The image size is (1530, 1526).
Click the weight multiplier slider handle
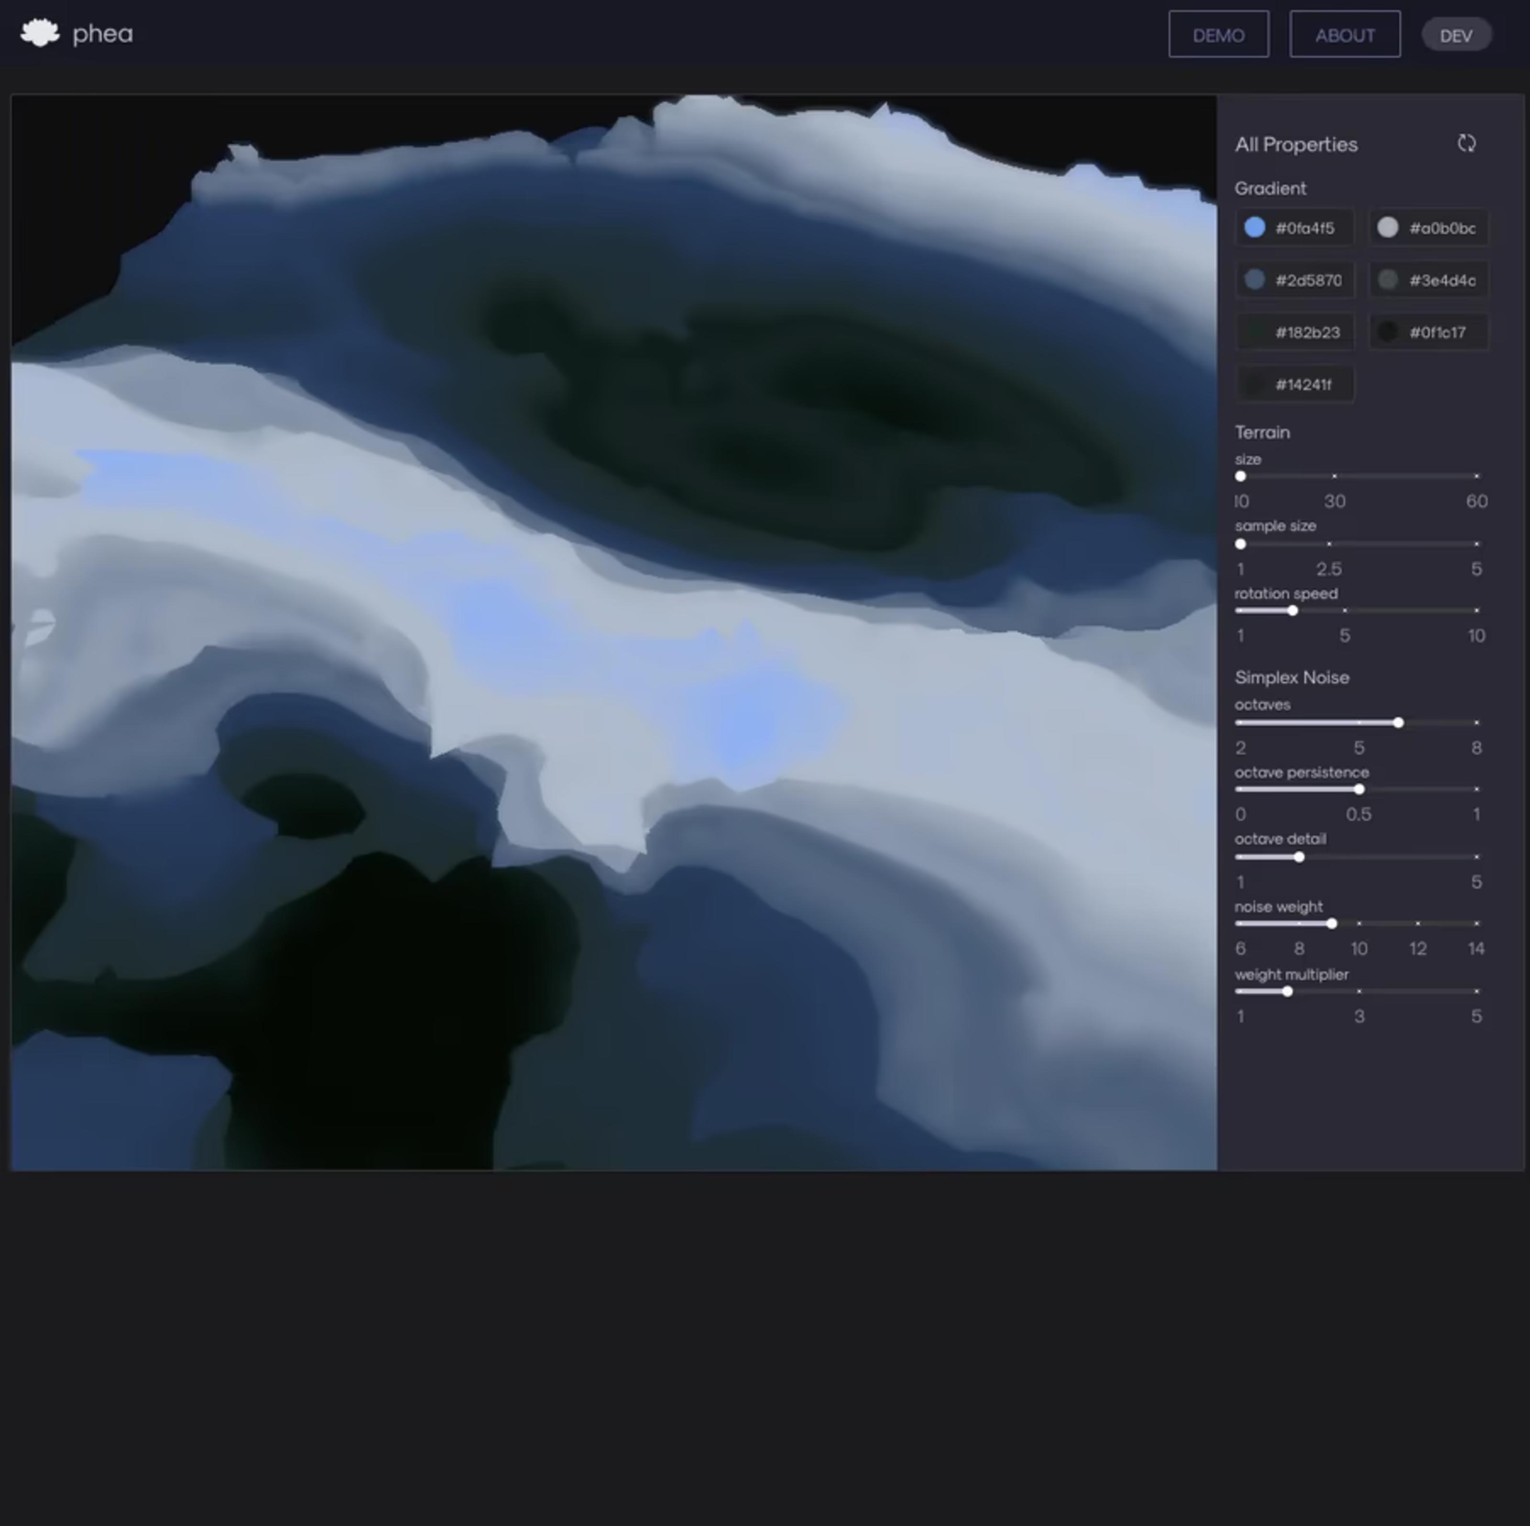(x=1287, y=993)
